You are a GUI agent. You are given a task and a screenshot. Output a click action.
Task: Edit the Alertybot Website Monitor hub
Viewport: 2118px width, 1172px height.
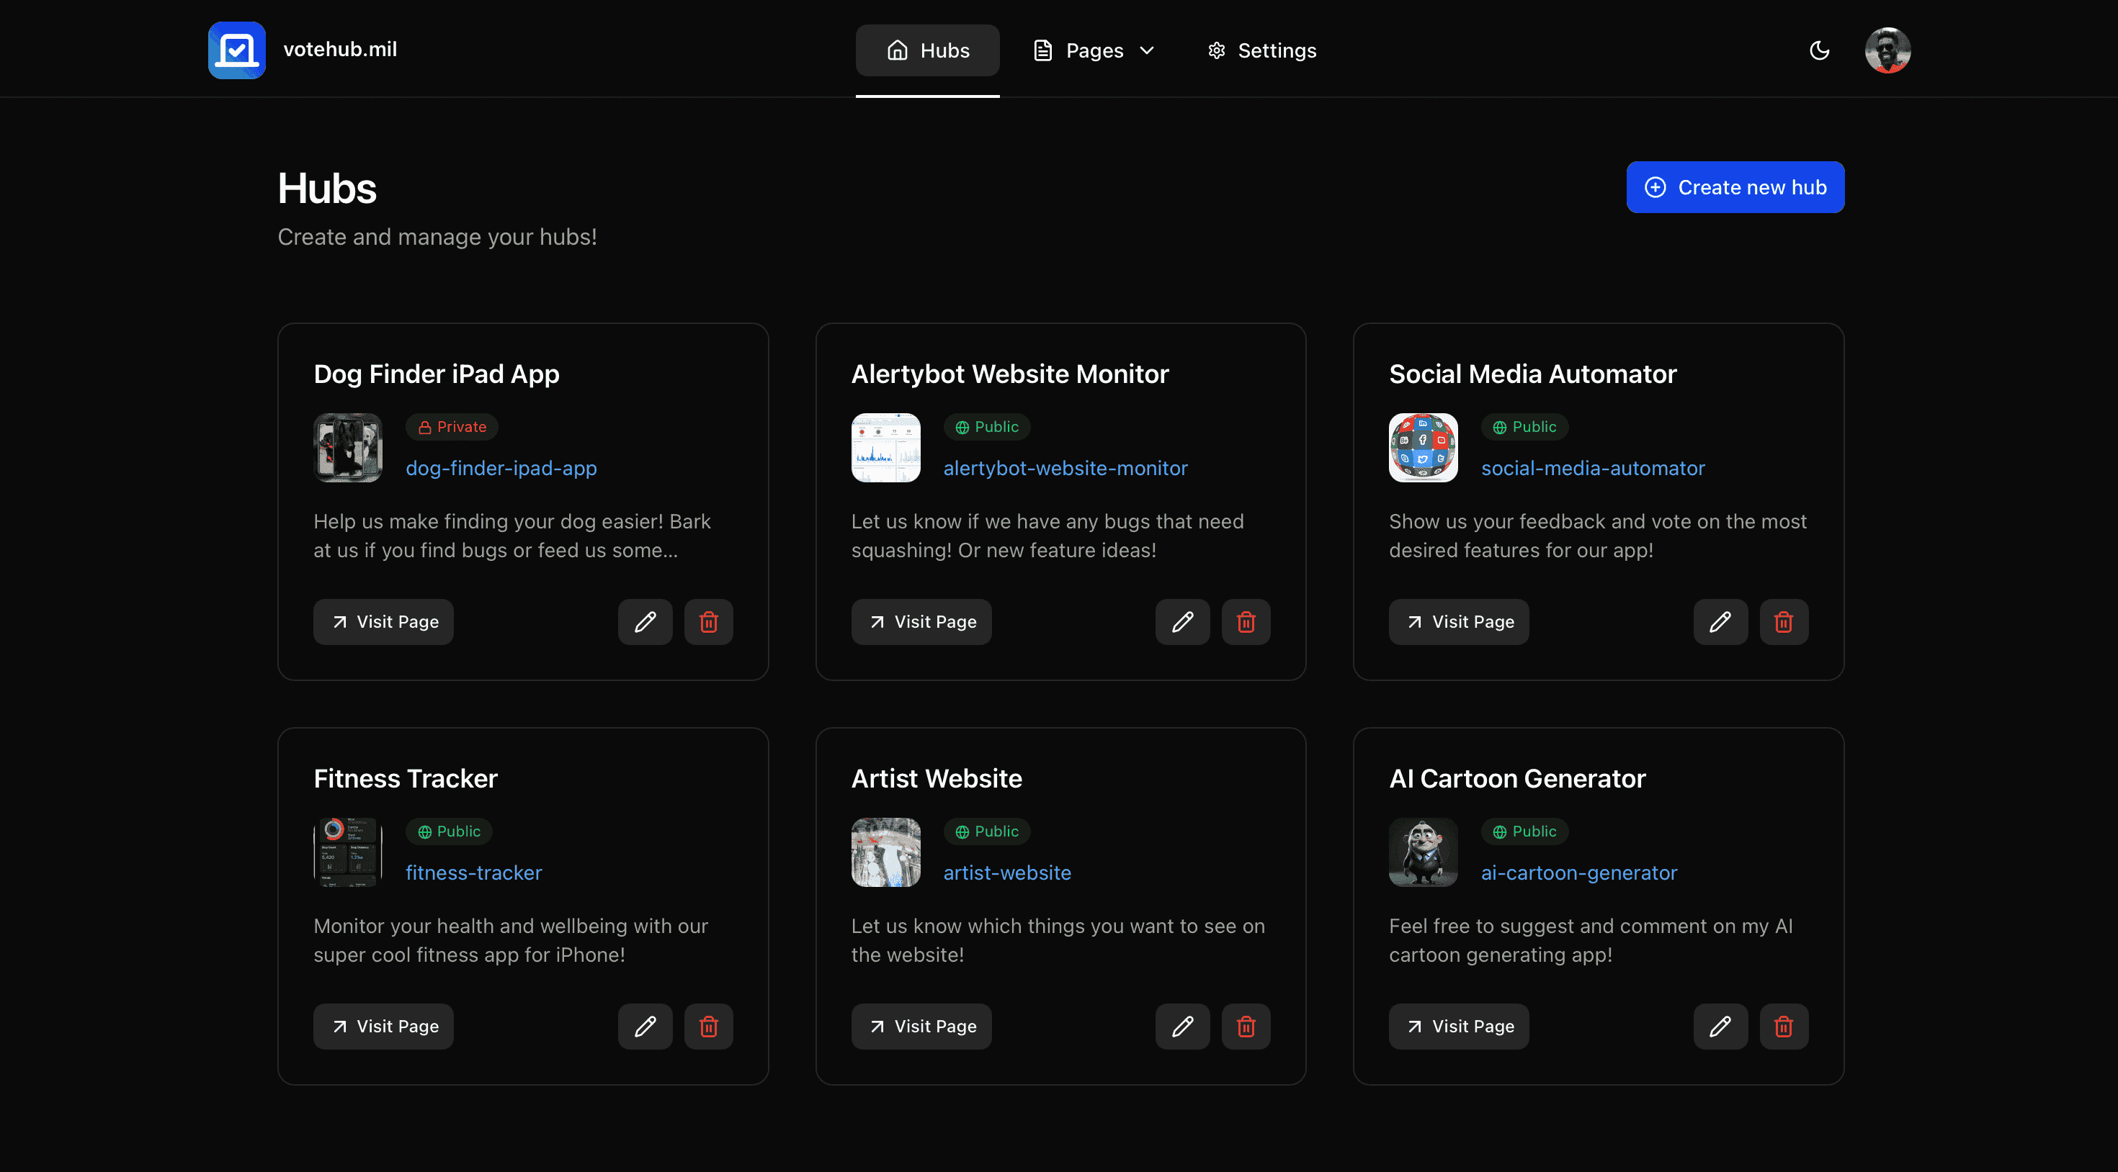click(1182, 622)
